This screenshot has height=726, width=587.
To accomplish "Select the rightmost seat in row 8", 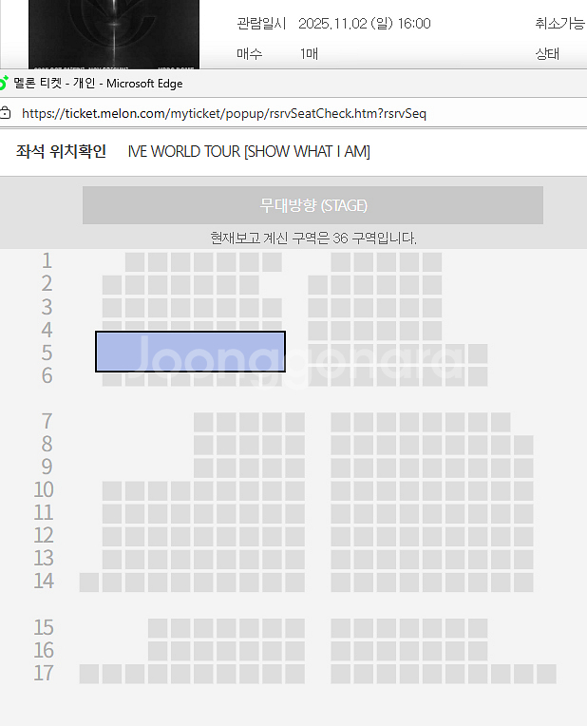I will coord(523,445).
